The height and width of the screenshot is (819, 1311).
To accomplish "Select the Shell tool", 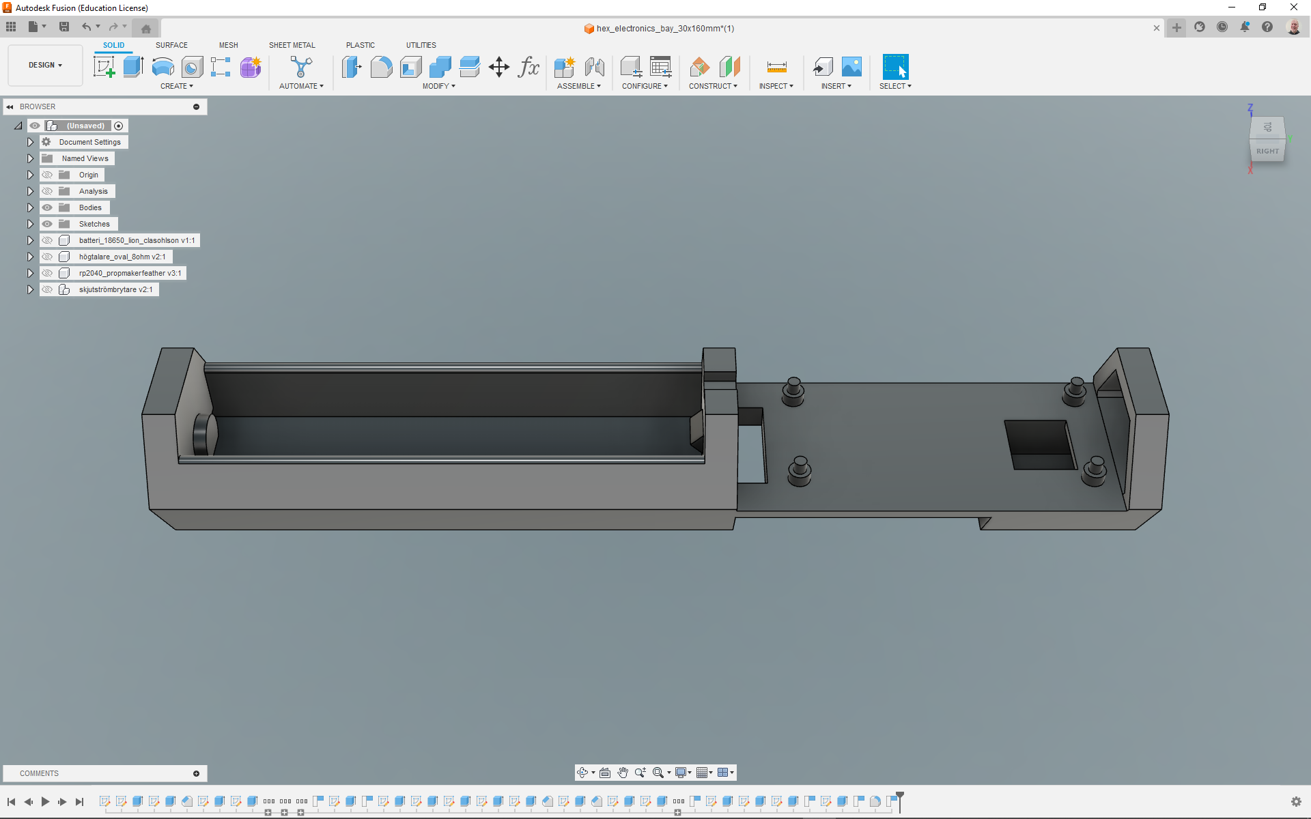I will [x=411, y=67].
